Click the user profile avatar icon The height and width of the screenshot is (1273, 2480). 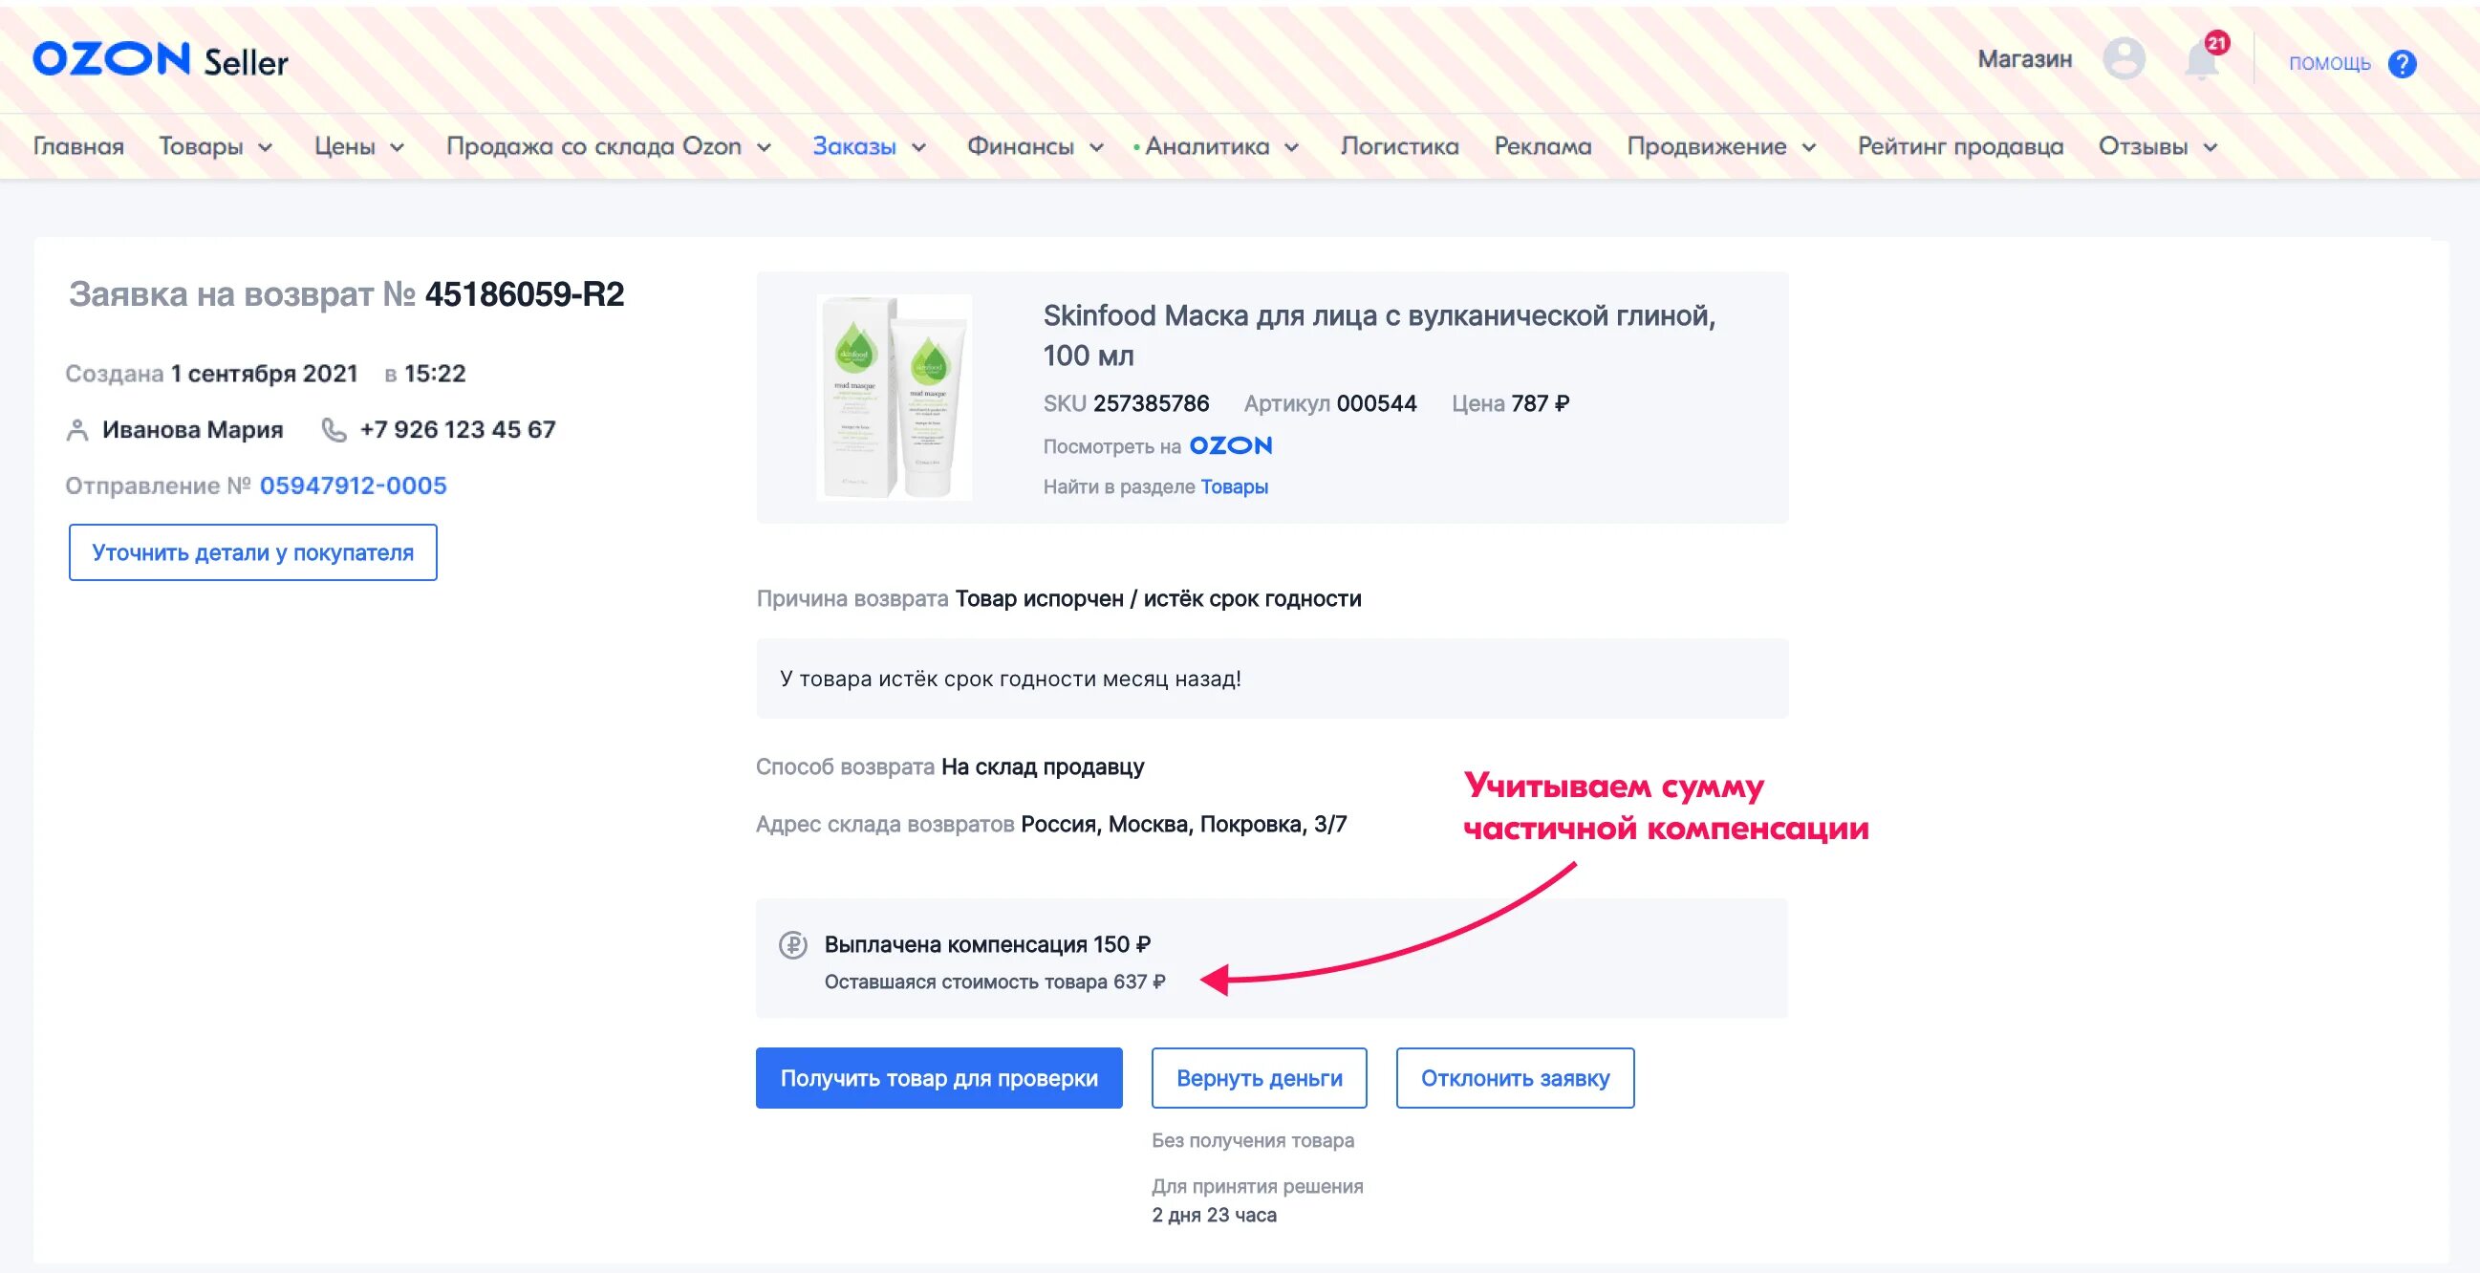tap(2123, 59)
